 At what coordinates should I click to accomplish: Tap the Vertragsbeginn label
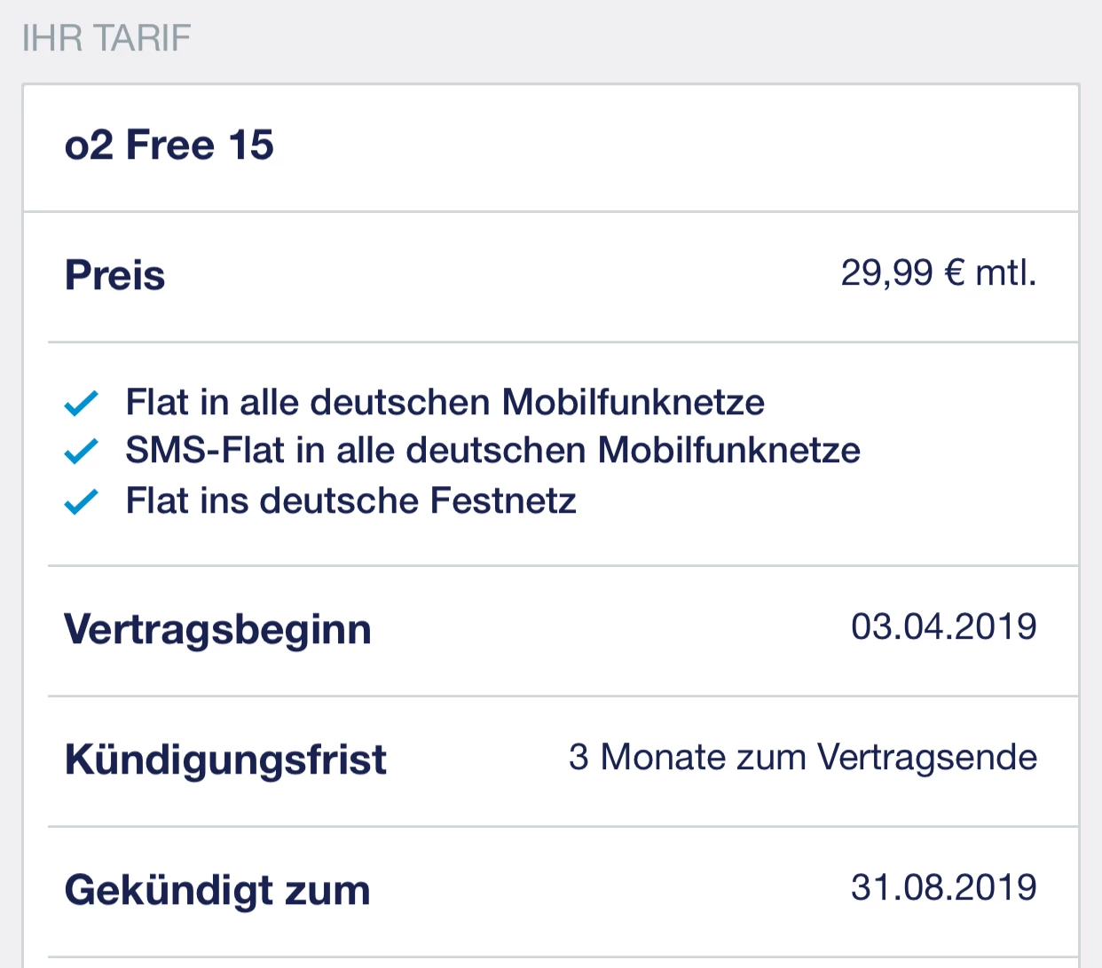tap(218, 630)
